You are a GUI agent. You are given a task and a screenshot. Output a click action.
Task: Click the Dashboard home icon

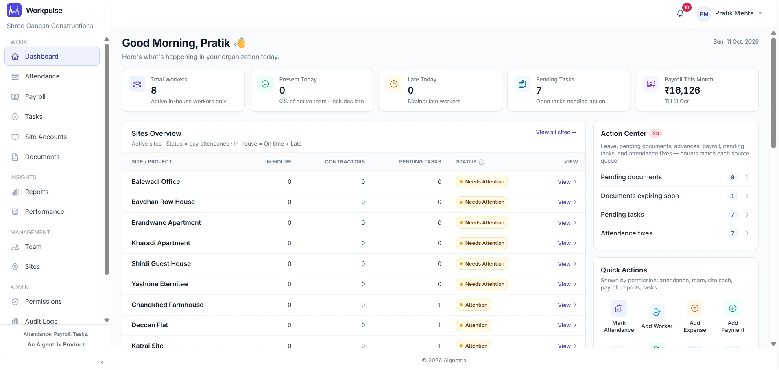15,57
